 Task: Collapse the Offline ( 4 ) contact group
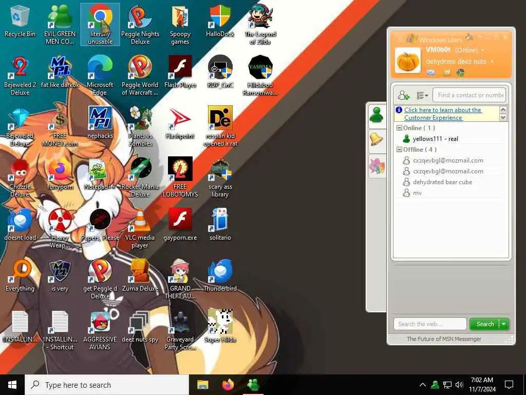399,150
